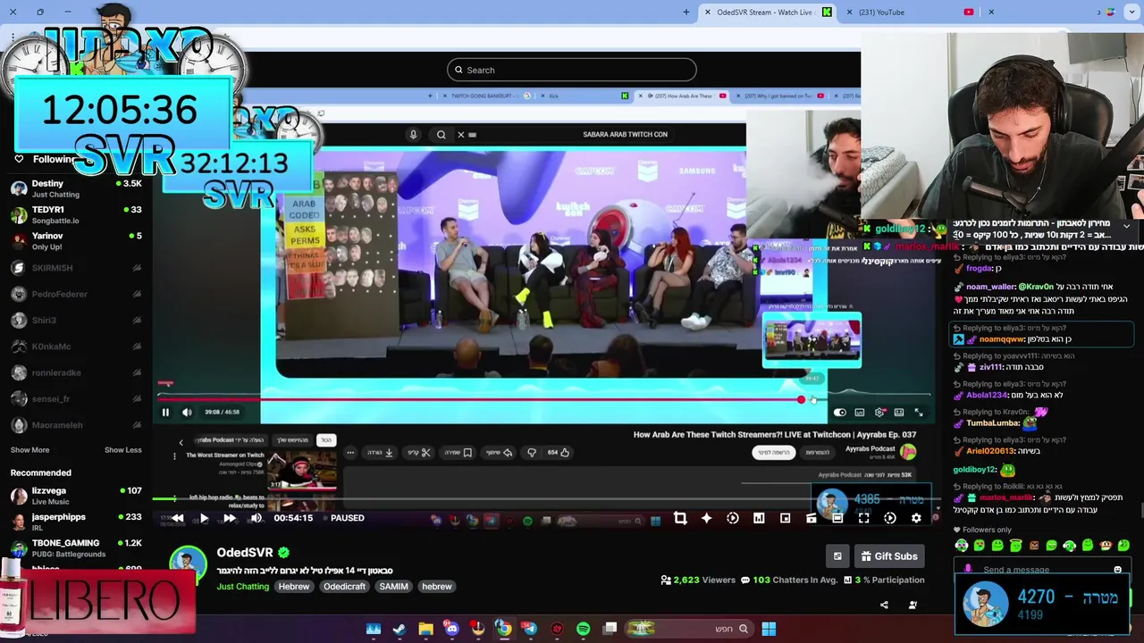
Task: Click noam_waller username in chat
Action: point(990,287)
